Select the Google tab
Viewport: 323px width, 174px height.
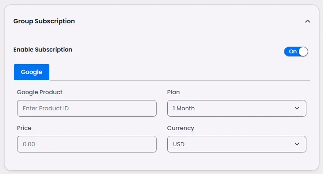pos(31,72)
